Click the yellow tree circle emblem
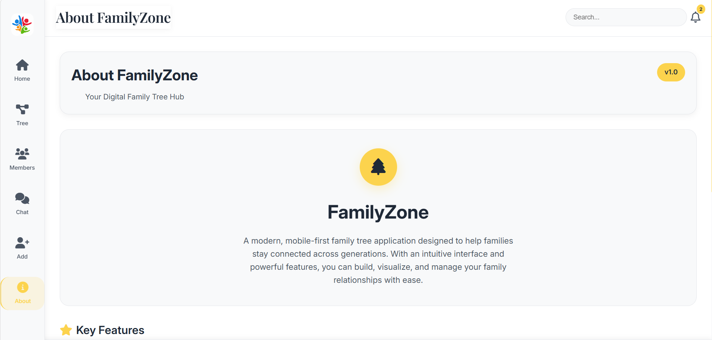The image size is (712, 340). (x=378, y=167)
